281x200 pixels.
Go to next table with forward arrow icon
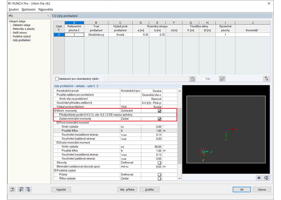[28, 189]
